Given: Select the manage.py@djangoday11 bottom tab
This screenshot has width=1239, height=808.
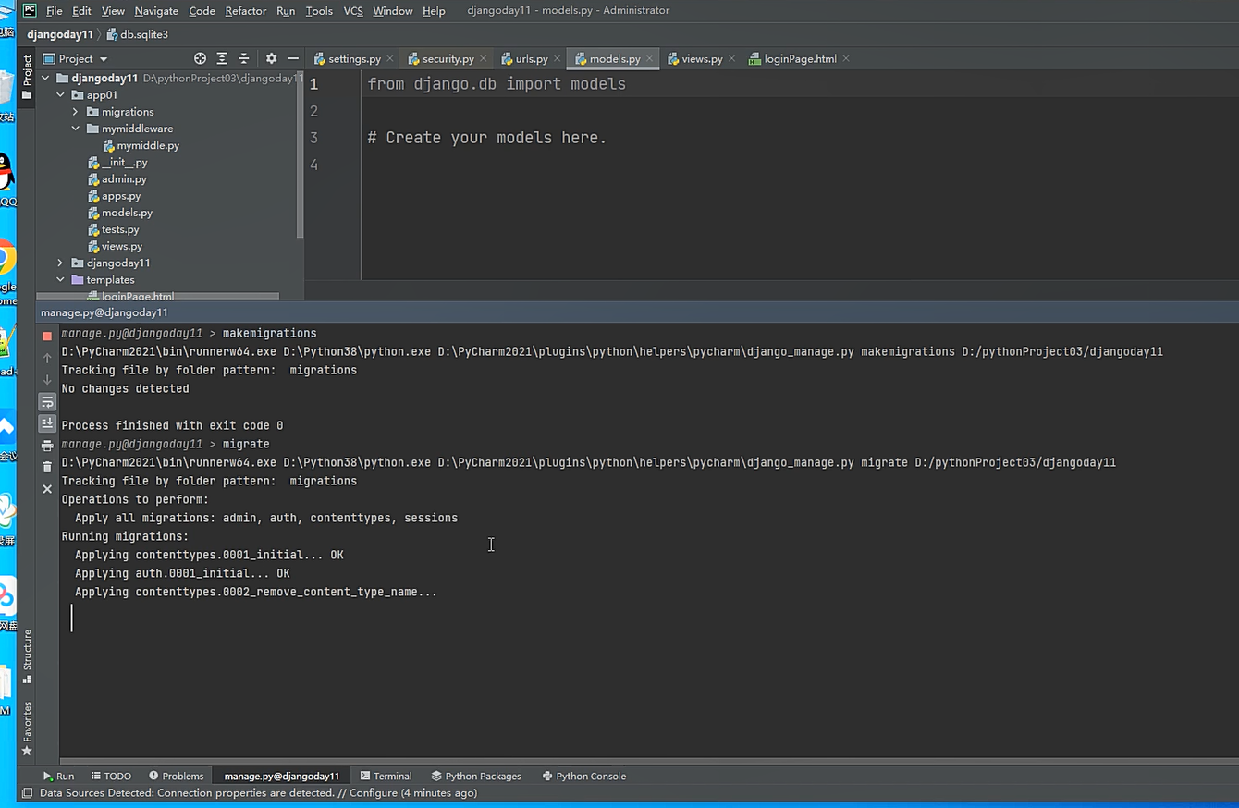Looking at the screenshot, I should tap(281, 776).
